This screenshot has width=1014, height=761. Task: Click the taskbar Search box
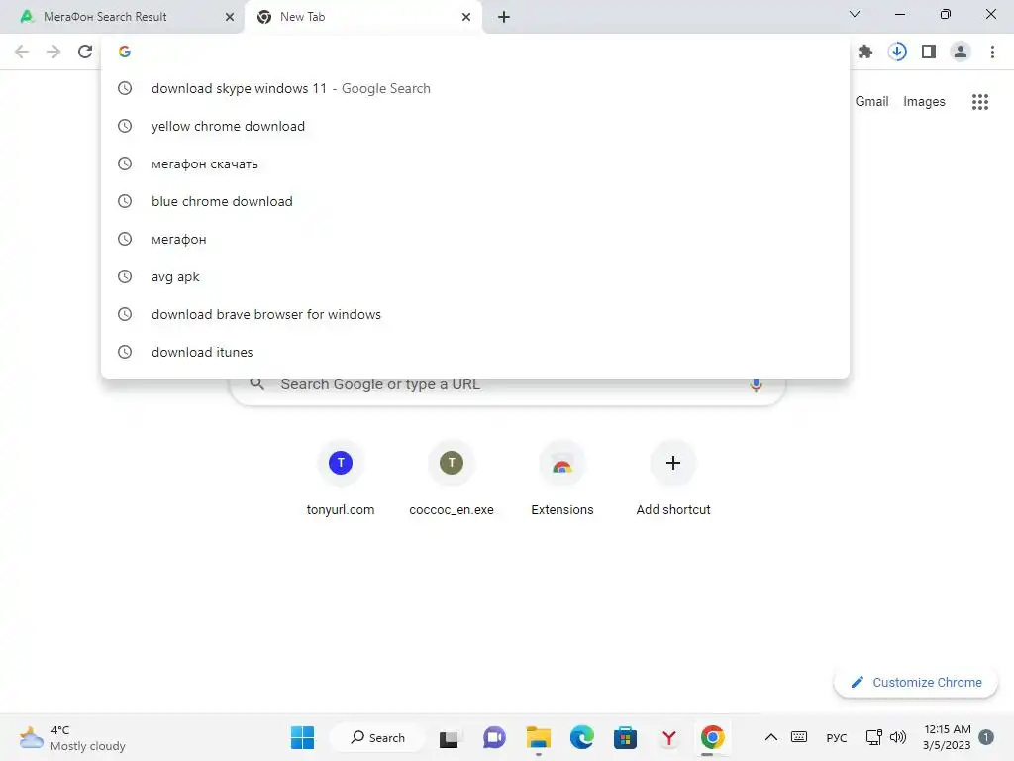(377, 737)
